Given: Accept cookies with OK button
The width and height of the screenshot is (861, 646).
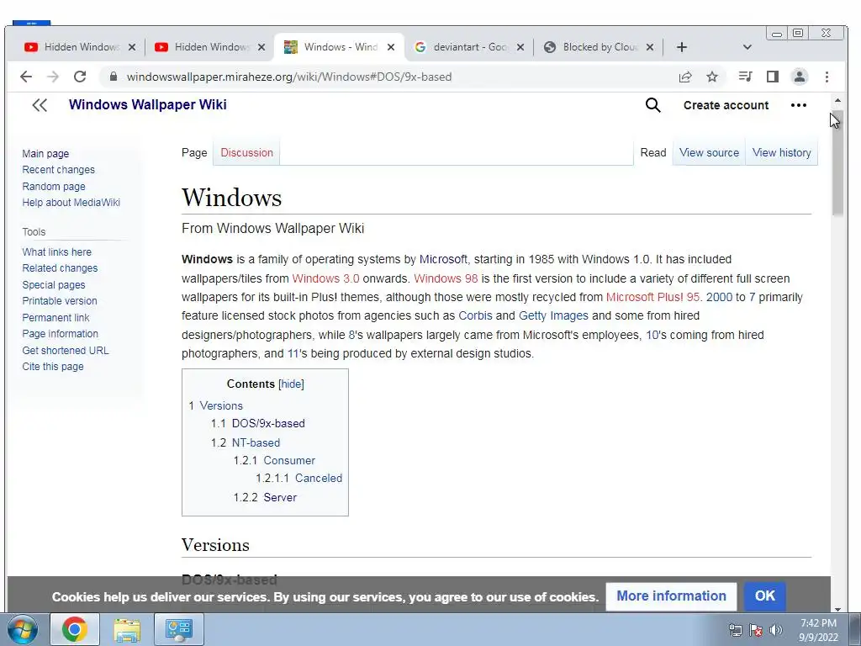Looking at the screenshot, I should tap(765, 596).
